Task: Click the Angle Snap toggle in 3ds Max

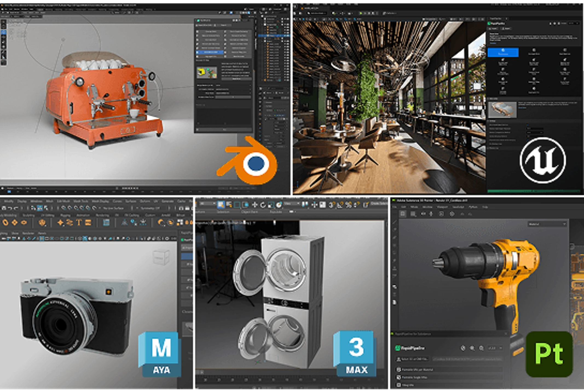Action: tap(340, 205)
